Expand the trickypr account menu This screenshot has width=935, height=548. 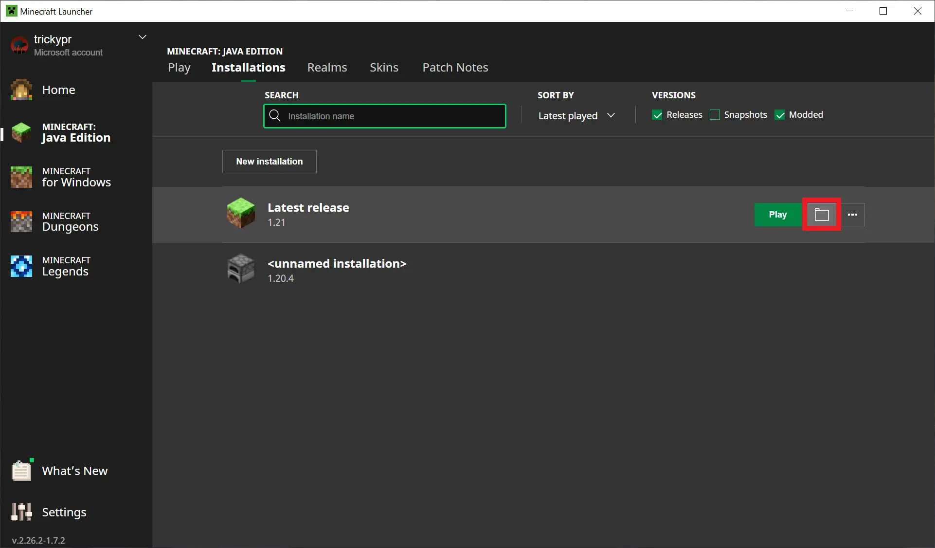pyautogui.click(x=143, y=37)
